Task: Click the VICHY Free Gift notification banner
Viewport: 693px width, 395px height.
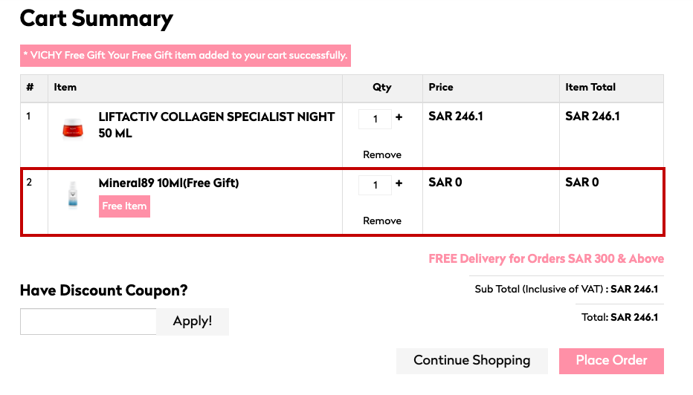Action: click(x=185, y=56)
